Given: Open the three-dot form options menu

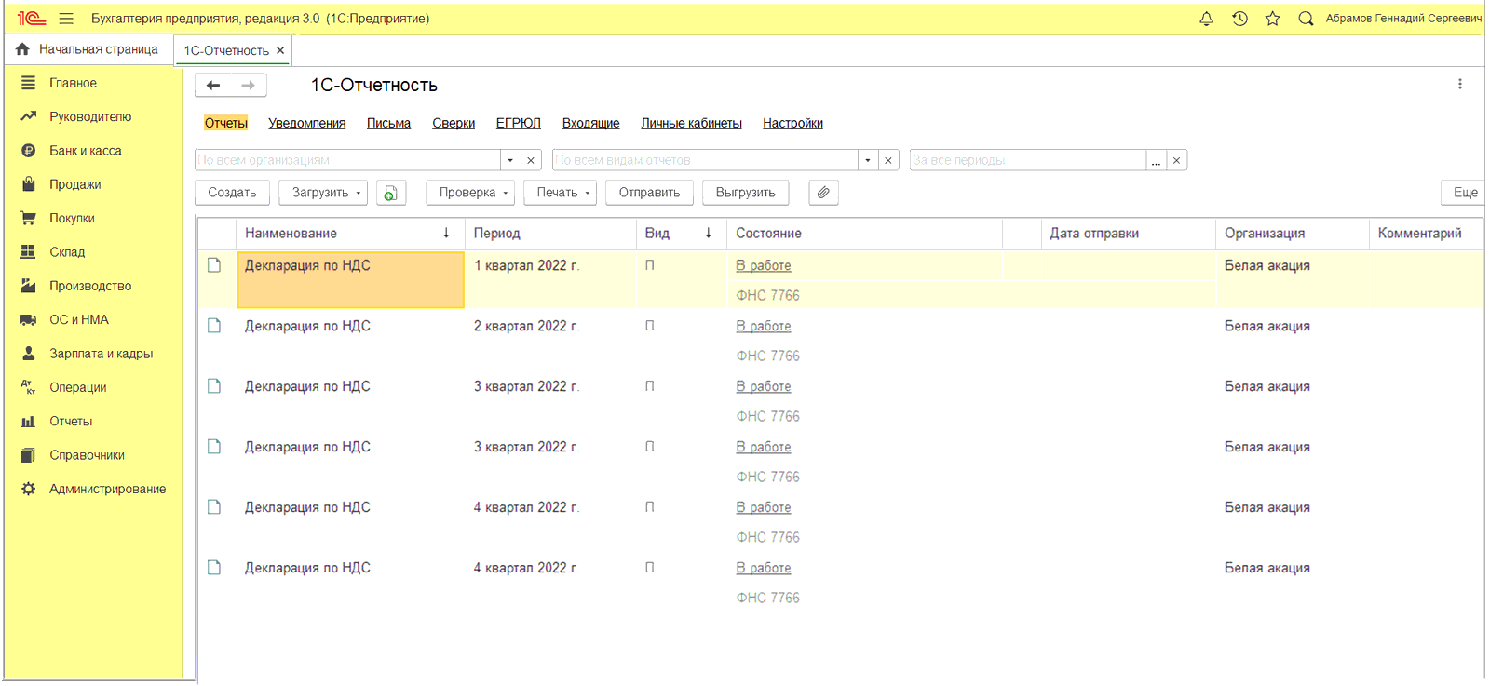Looking at the screenshot, I should tap(1459, 84).
